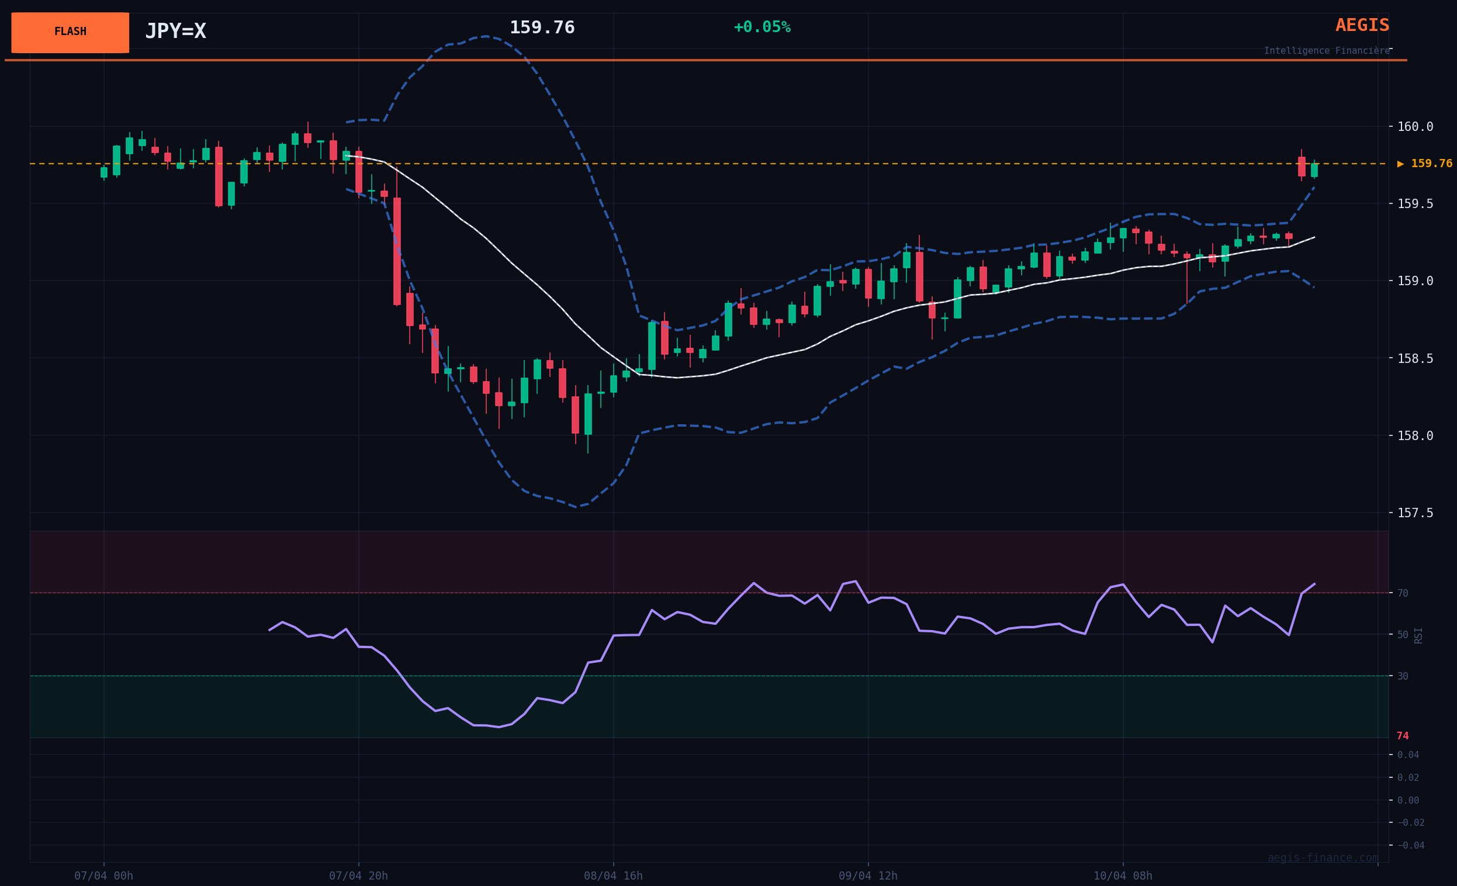Click the red RSI value 74
Screen dimensions: 1457x886
1403,736
